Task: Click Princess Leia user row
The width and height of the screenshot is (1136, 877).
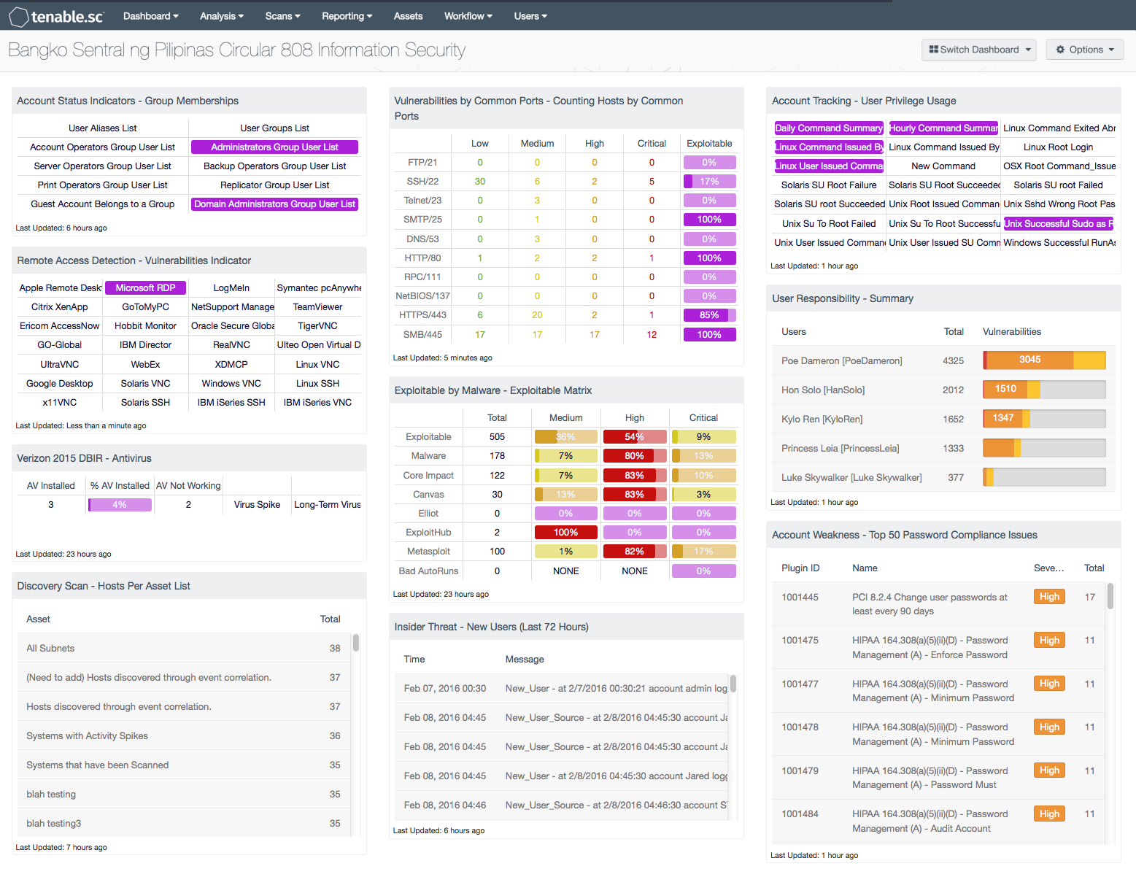Action: (943, 448)
